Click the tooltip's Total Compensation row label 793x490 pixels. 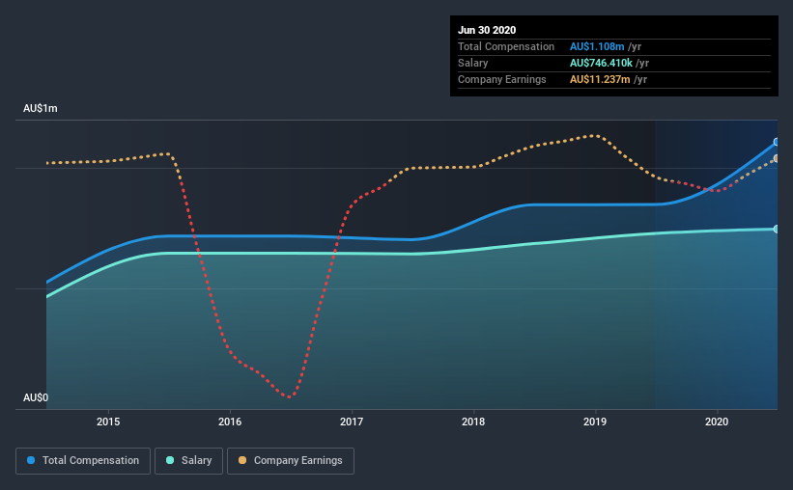point(506,47)
